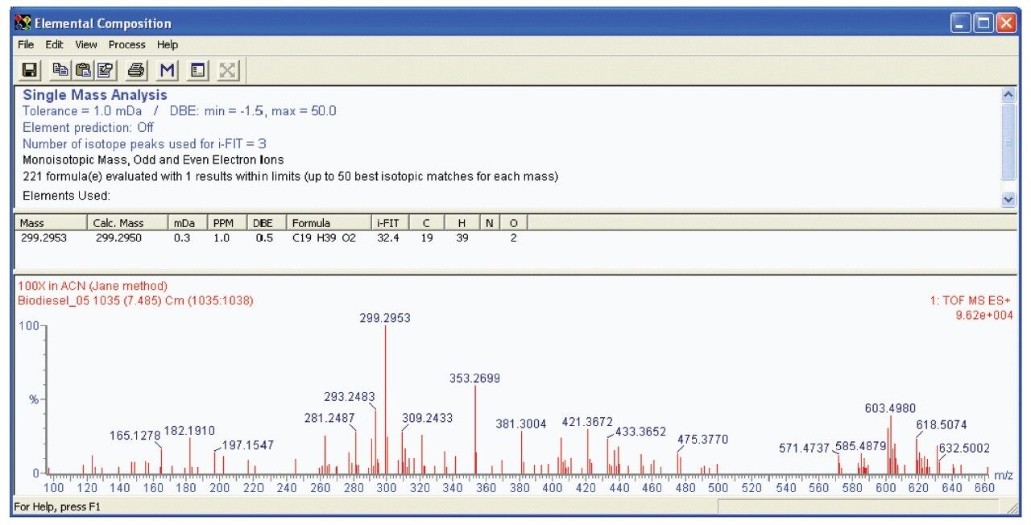Screen dimensions: 1031x525
Task: Open the Help menu
Action: coord(168,45)
